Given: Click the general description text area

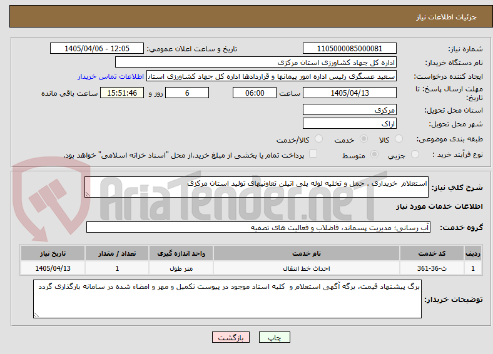Looking at the screenshot, I should point(257,187).
